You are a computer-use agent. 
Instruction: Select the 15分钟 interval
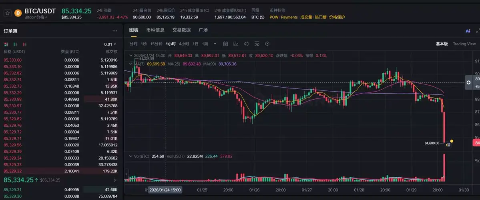(x=156, y=44)
